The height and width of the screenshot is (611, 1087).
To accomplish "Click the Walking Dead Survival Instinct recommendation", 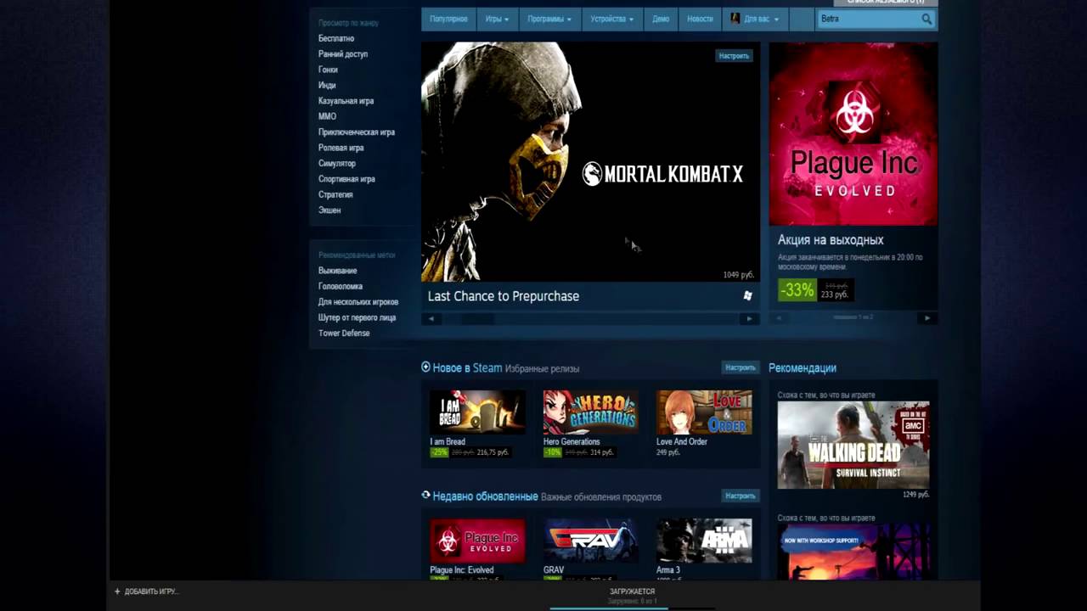I will tap(853, 445).
